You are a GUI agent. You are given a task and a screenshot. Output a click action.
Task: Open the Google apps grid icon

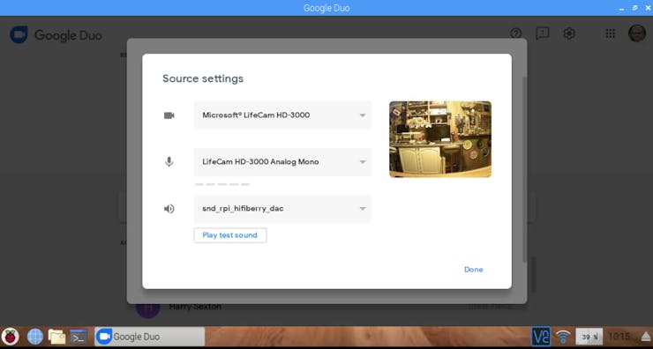pyautogui.click(x=610, y=33)
